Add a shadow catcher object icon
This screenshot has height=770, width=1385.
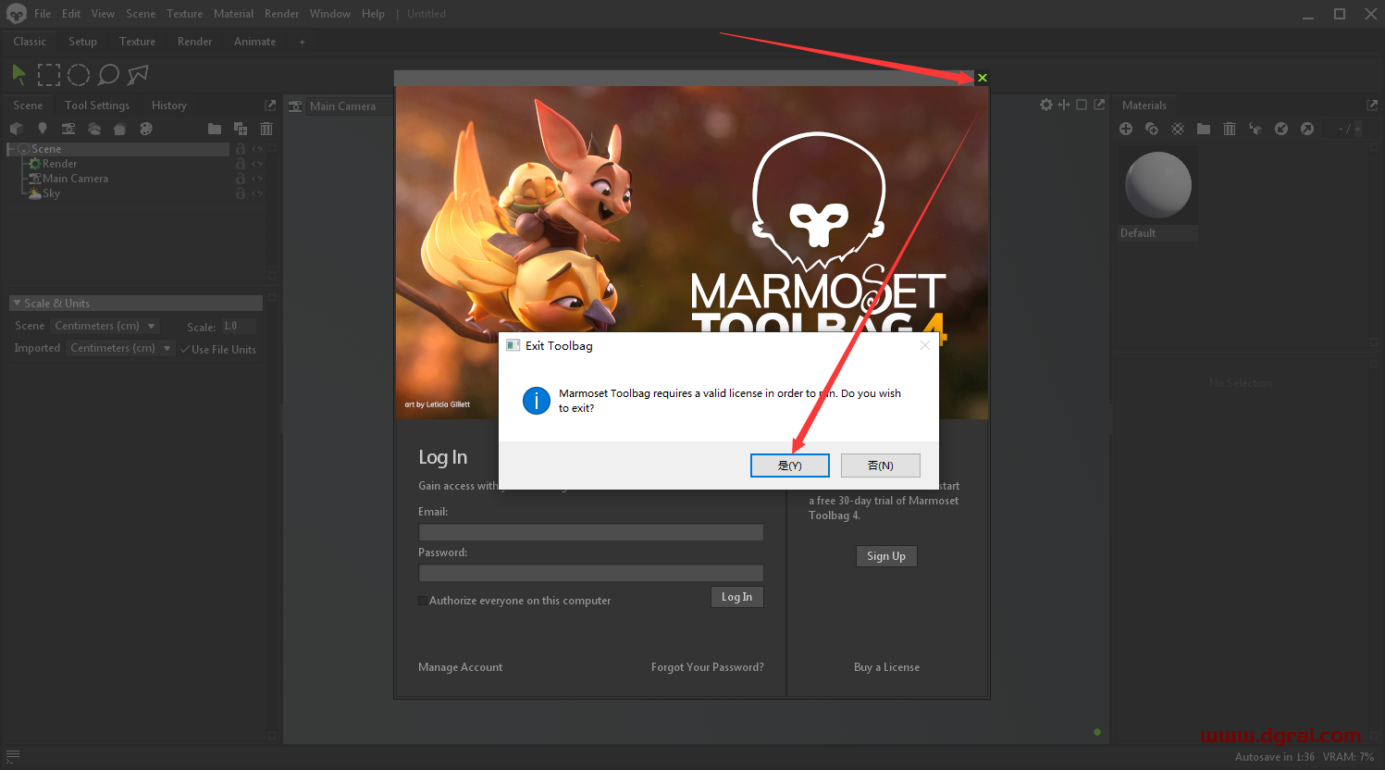click(119, 129)
